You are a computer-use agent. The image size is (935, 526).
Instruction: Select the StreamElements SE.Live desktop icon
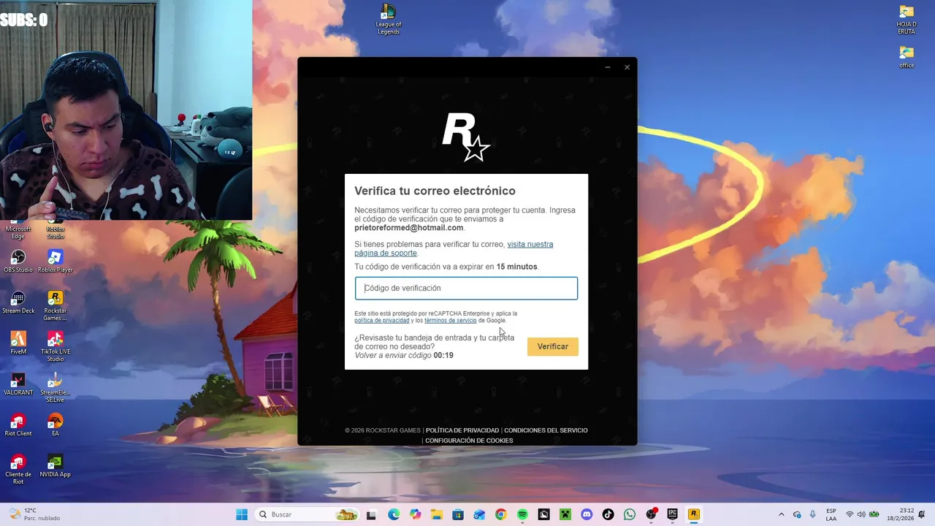(x=55, y=388)
